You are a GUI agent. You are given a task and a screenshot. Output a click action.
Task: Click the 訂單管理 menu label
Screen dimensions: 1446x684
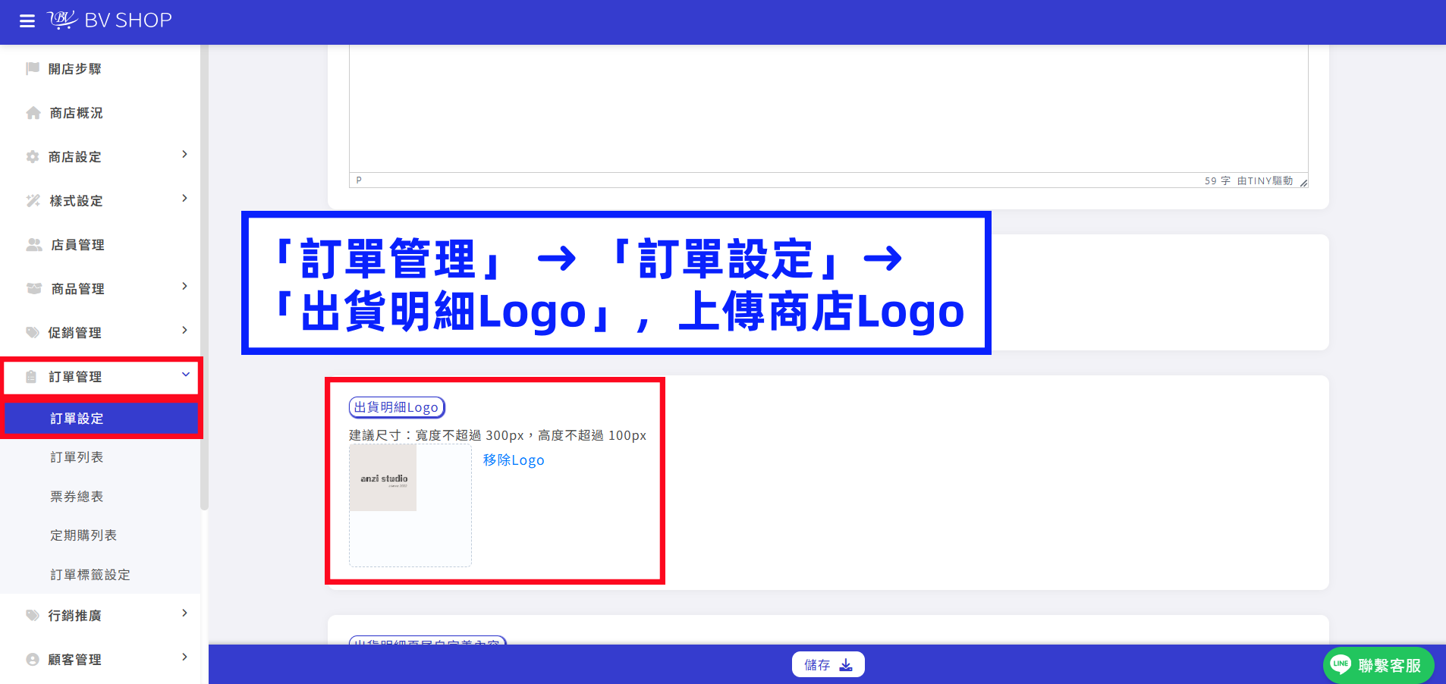(x=75, y=377)
